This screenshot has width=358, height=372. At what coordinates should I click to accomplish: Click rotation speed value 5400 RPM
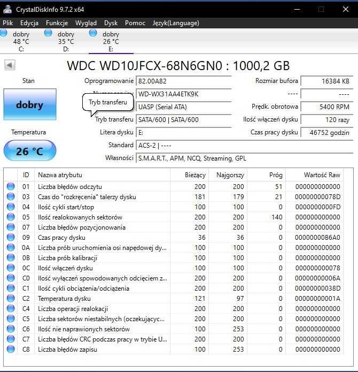click(327, 107)
